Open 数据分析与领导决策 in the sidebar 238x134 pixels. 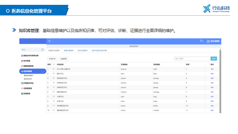[x=31, y=56]
